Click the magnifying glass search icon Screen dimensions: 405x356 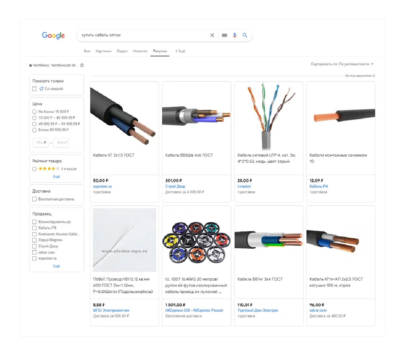coord(245,35)
